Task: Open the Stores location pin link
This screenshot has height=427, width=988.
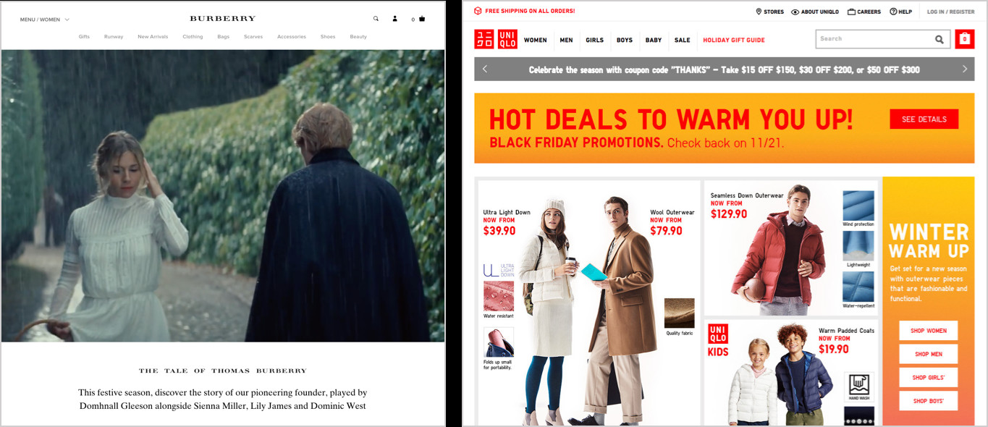Action: (x=770, y=12)
